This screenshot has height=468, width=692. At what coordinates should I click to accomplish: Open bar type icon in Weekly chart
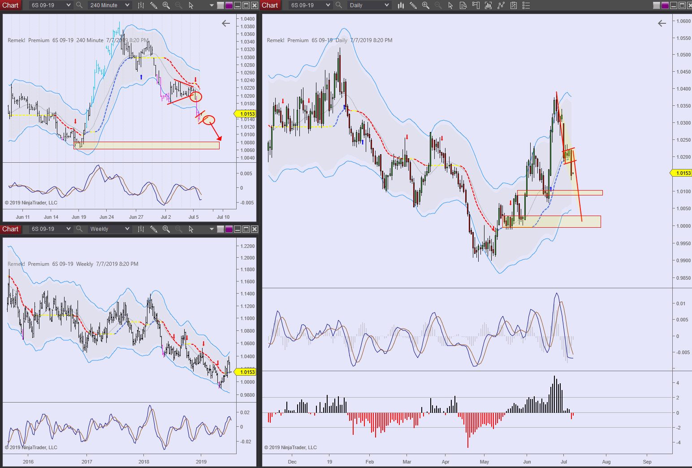click(141, 229)
